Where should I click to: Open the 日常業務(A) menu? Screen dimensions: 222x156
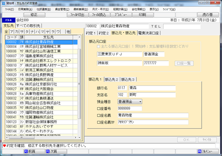(x=25, y=10)
